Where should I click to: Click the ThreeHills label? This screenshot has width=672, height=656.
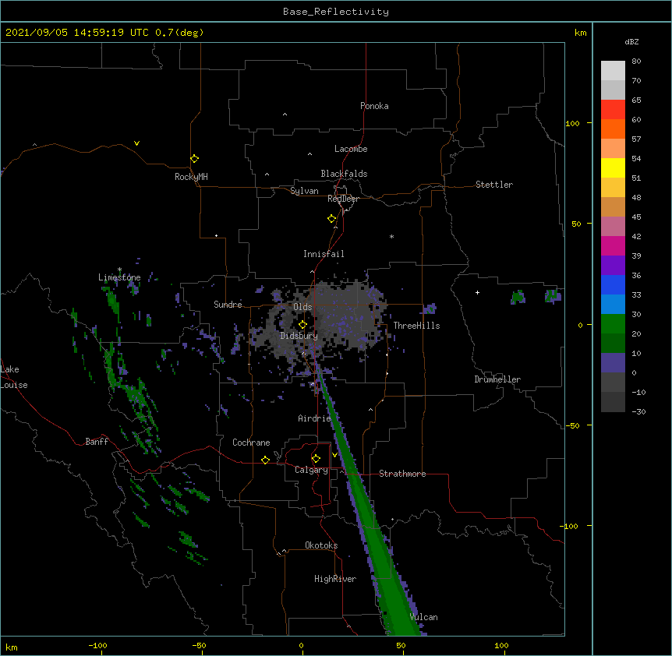click(x=416, y=326)
